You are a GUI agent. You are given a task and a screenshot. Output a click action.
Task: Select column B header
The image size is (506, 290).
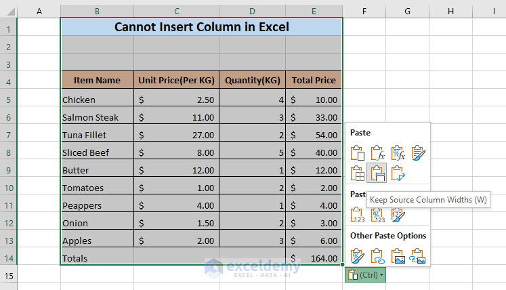tap(97, 12)
